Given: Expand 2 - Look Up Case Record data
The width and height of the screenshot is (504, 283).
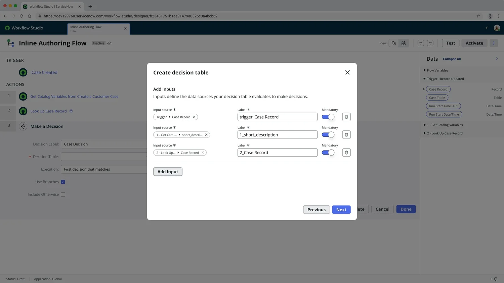Looking at the screenshot, I should tap(425, 133).
